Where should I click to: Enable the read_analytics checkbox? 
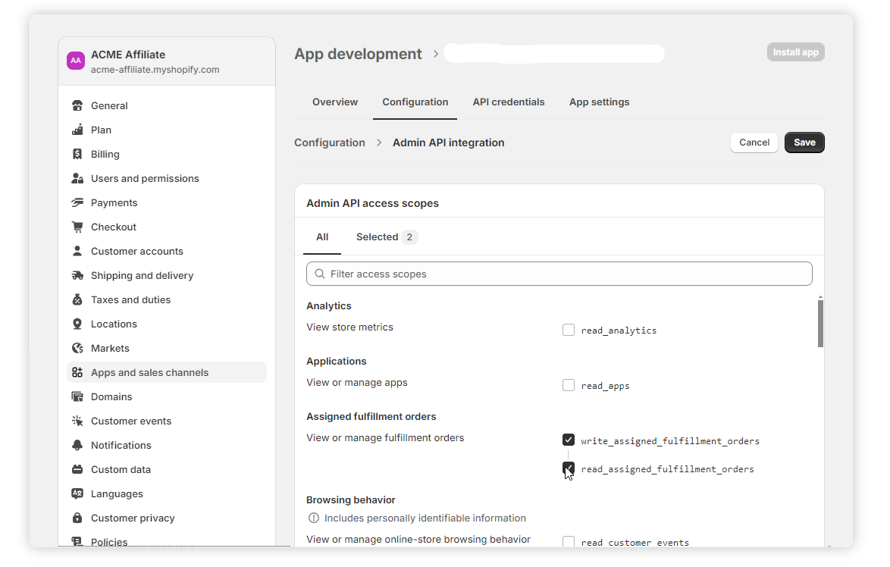coord(569,330)
